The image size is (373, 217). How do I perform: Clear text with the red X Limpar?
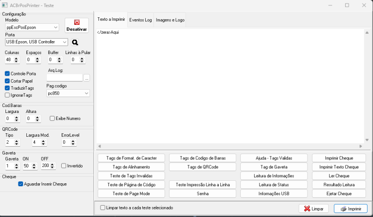point(313,209)
